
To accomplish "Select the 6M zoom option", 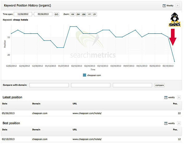I will (x=84, y=14).
